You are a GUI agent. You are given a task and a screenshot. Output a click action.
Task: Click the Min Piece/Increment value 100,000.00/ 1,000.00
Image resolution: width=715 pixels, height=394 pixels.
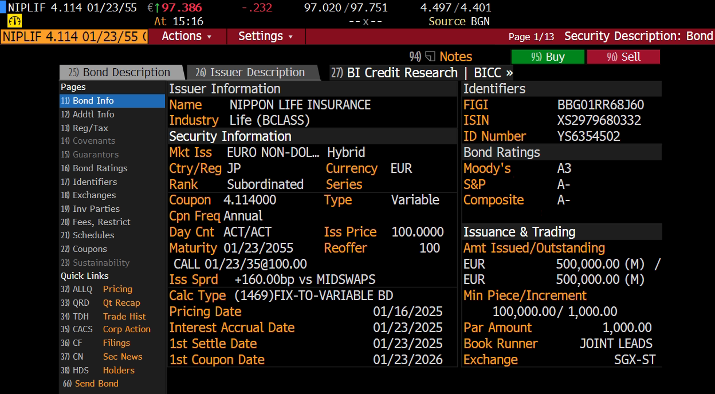pos(555,312)
